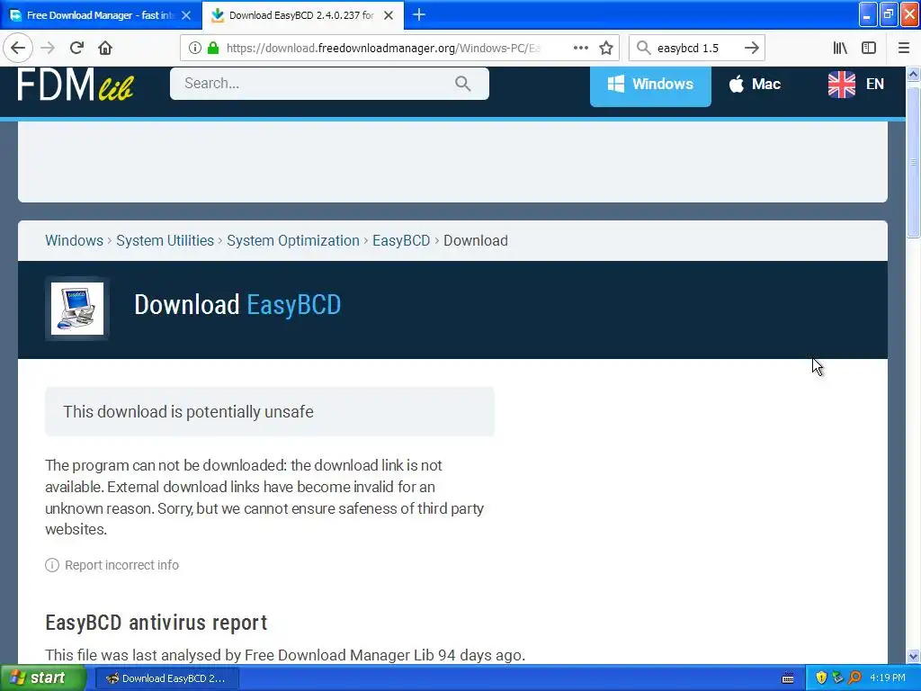Click the keyboard icon in system tray
The image size is (921, 691).
788,678
